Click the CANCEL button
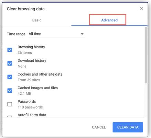This screenshot has width=151, height=138. tap(99, 127)
